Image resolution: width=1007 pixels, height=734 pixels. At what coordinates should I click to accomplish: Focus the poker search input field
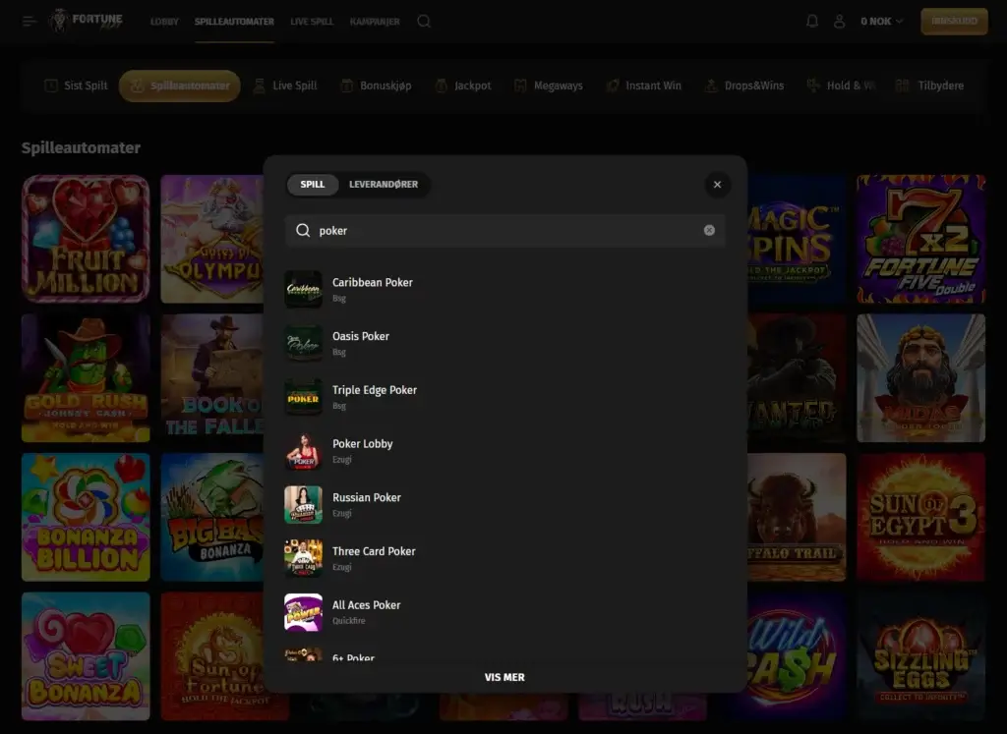(x=504, y=230)
